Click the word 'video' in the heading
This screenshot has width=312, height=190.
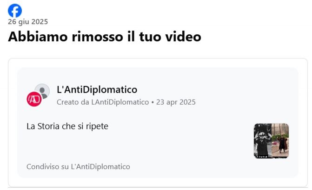pyautogui.click(x=183, y=37)
